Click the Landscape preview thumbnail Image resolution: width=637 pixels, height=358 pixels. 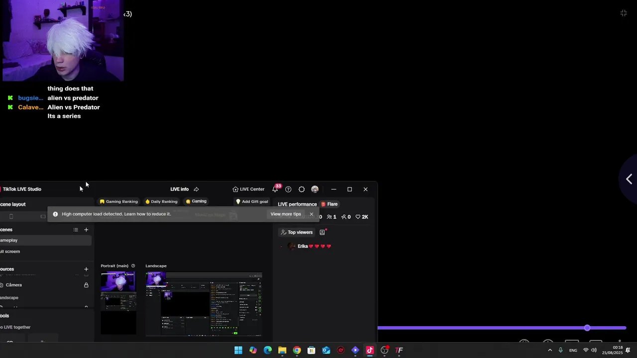coord(204,304)
